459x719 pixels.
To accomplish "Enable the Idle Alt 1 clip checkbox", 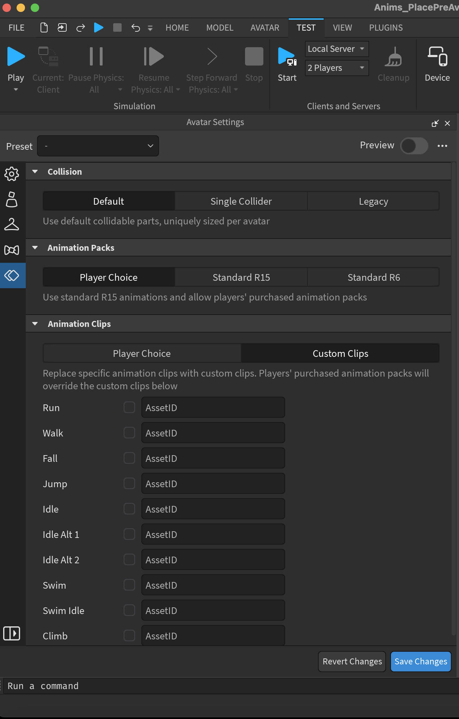I will coord(129,534).
